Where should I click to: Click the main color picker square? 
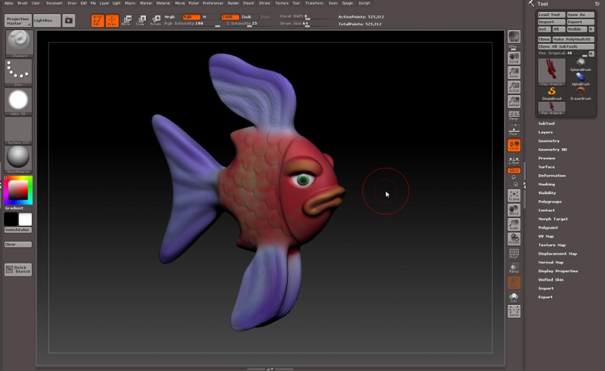tap(18, 189)
